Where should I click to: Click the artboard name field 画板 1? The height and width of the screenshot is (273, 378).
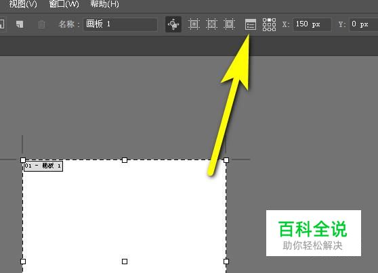click(x=121, y=24)
